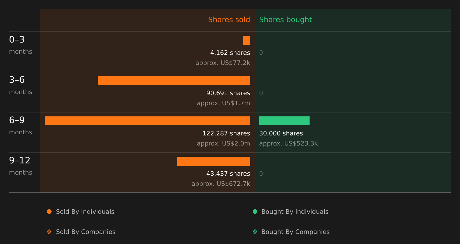Click the zero bought value in 9–12 row
The width and height of the screenshot is (460, 244).
(261, 173)
